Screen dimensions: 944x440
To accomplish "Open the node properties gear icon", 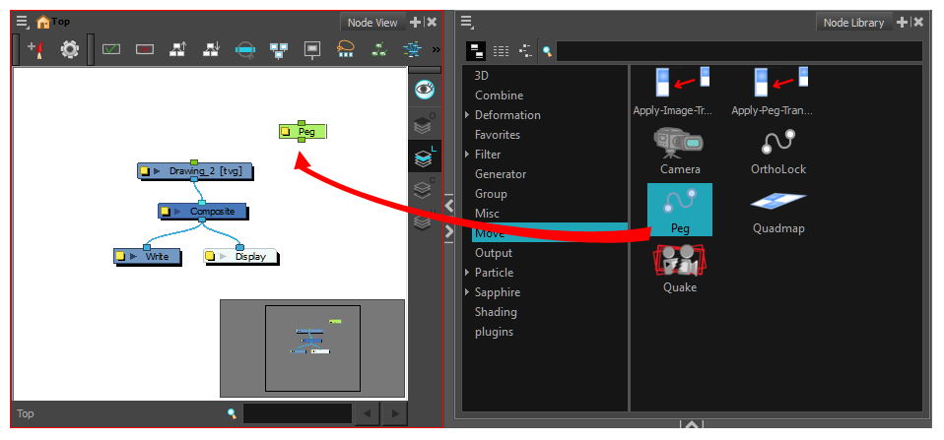I will 70,49.
